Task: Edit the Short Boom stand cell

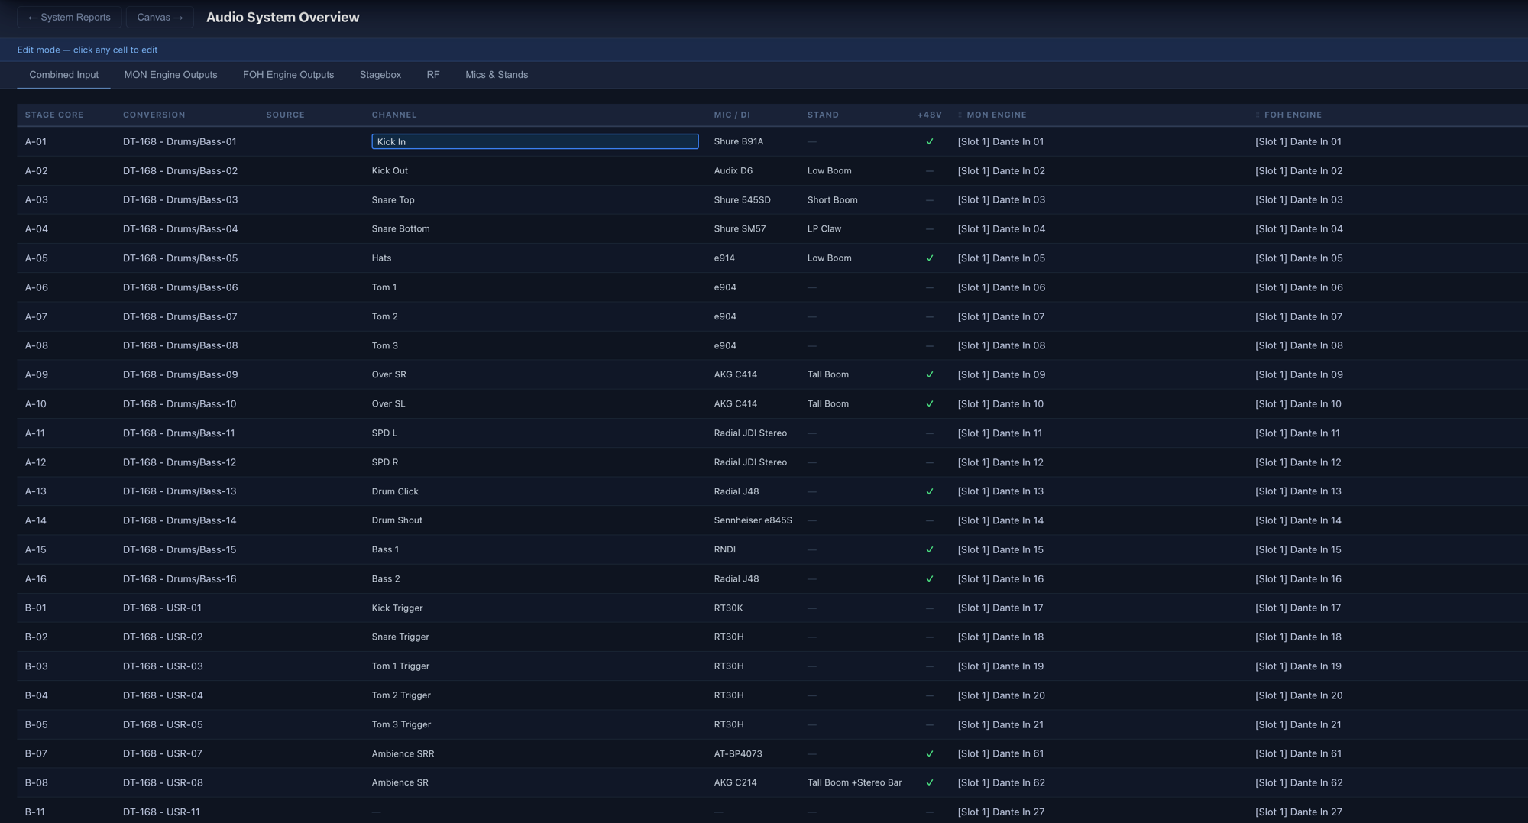Action: [833, 200]
